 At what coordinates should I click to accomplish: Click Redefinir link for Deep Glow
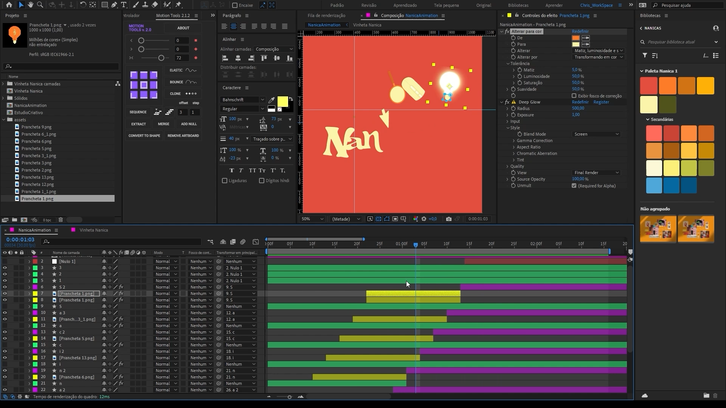(x=580, y=102)
